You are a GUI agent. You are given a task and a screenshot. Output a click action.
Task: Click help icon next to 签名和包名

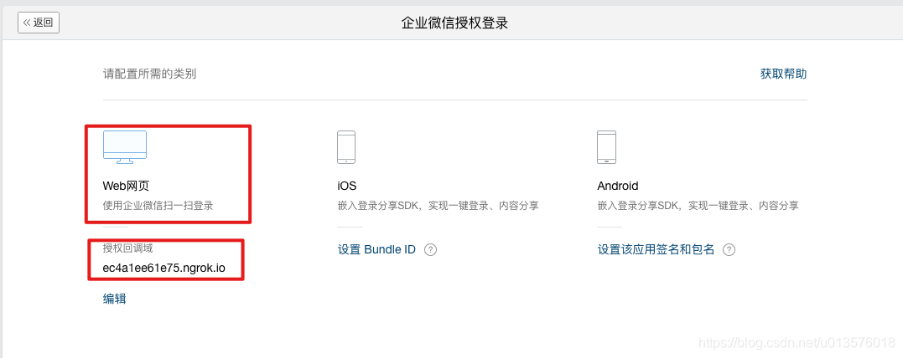coord(729,249)
